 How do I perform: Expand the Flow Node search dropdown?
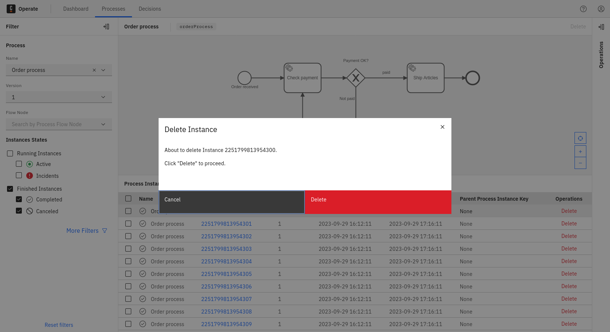click(103, 124)
